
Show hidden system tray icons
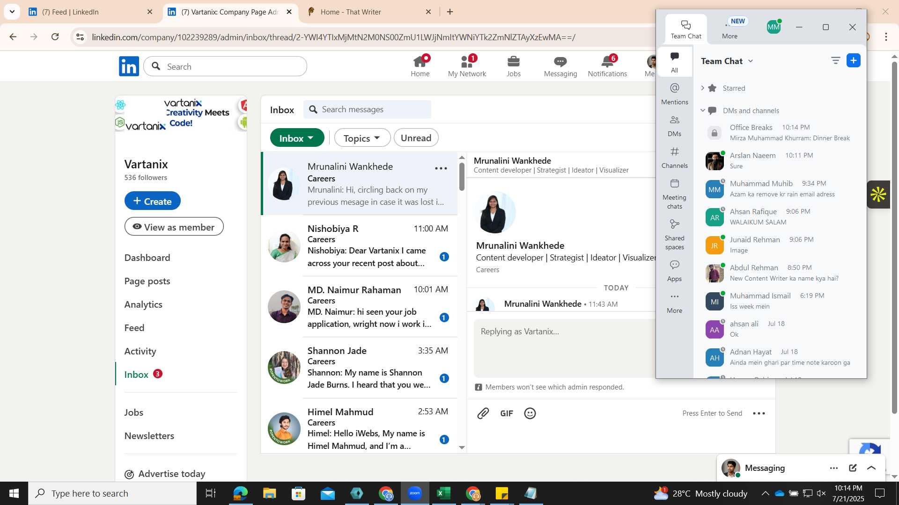[765, 493]
